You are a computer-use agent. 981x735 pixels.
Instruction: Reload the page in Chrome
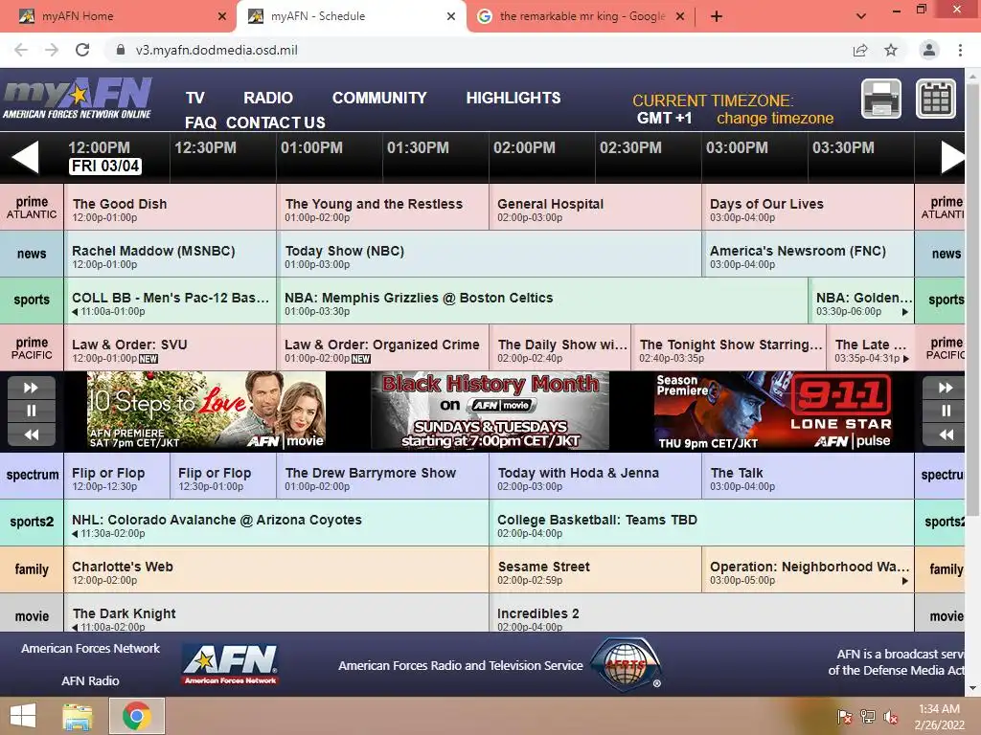pyautogui.click(x=82, y=50)
